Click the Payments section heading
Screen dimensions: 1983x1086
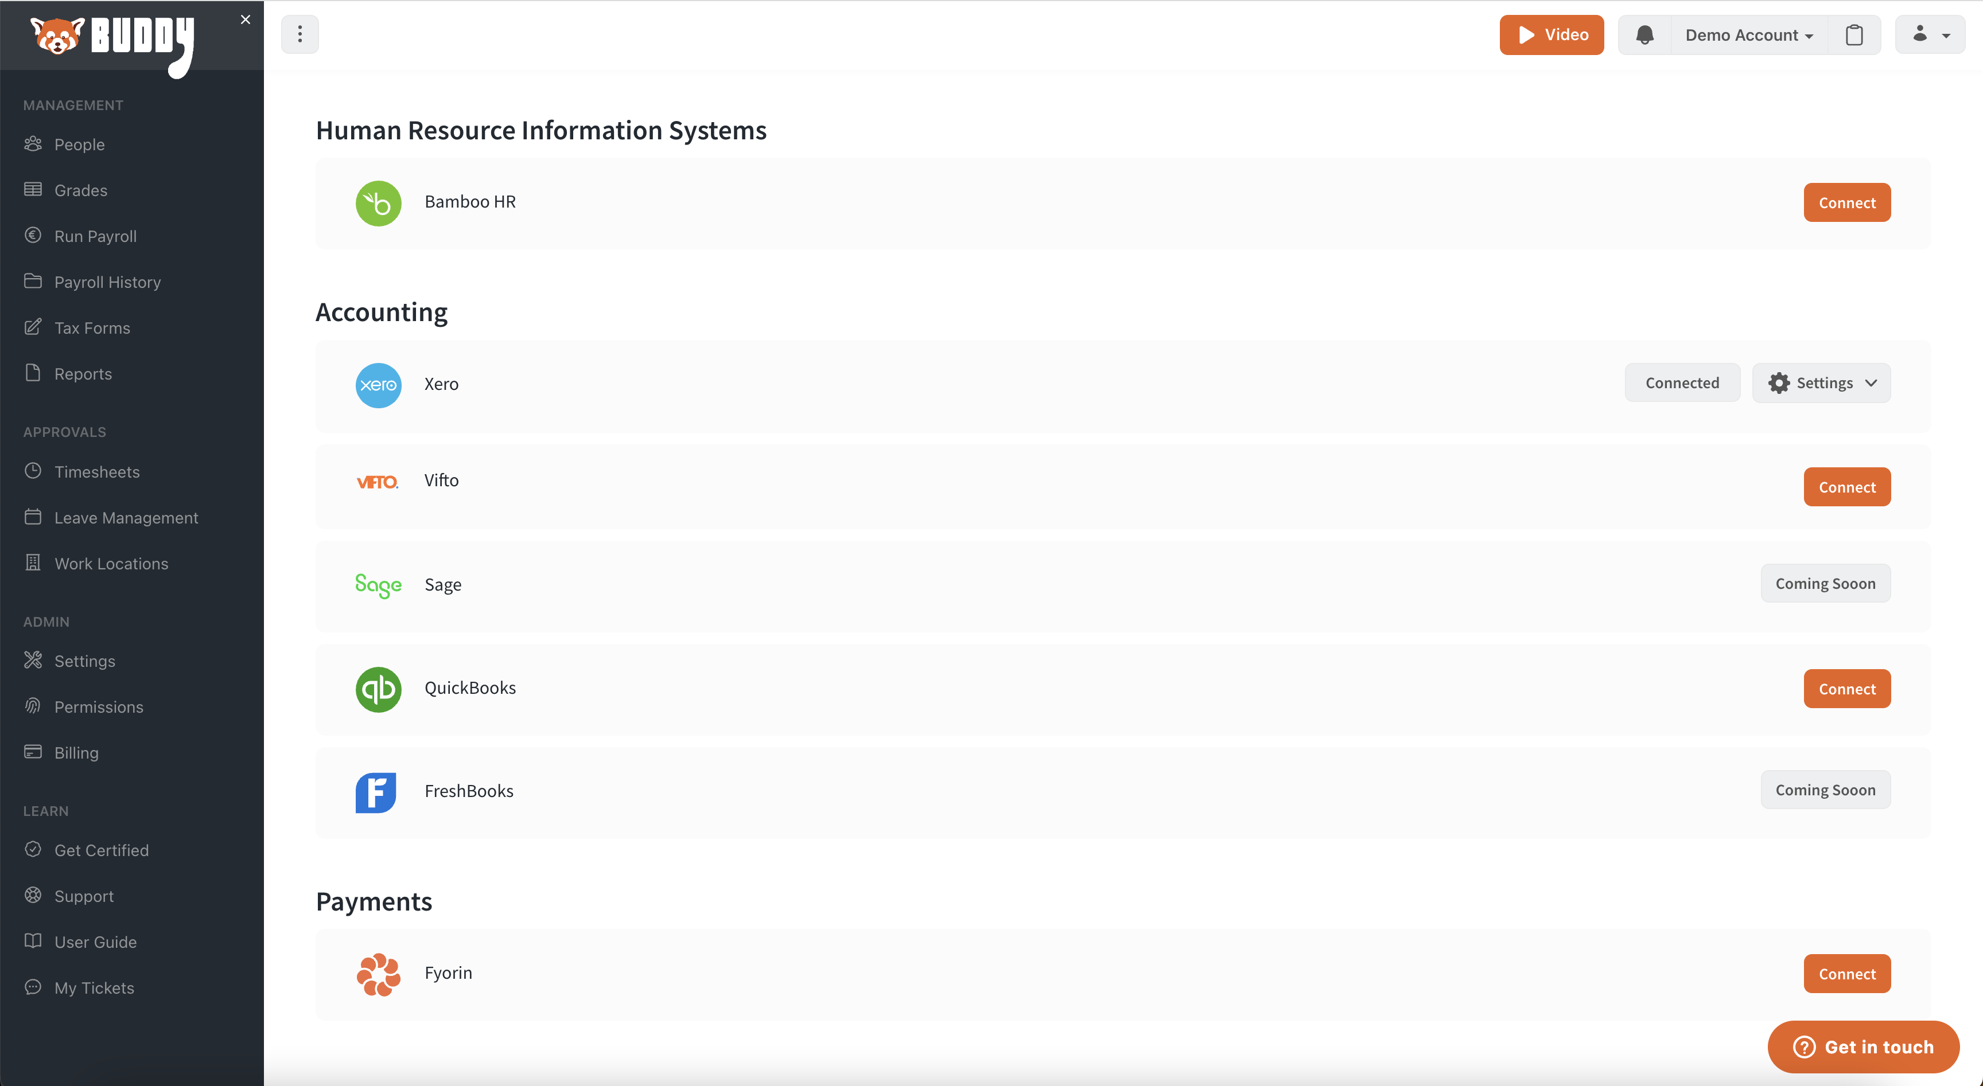(x=374, y=901)
